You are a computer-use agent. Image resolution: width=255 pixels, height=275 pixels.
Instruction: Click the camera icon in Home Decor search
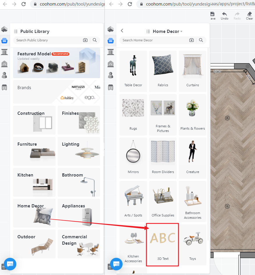pos(192,40)
